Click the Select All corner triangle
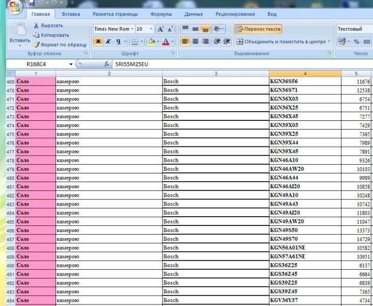 click(11, 73)
